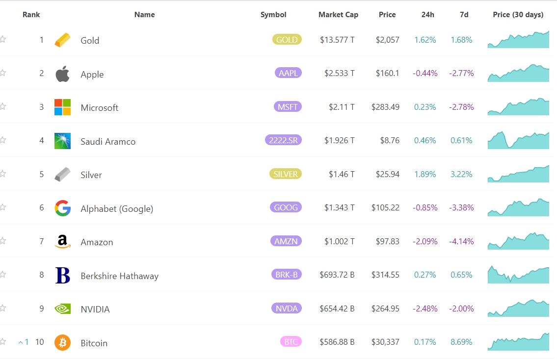Sort table by Rank header
Image resolution: width=557 pixels, height=359 pixels.
[31, 15]
